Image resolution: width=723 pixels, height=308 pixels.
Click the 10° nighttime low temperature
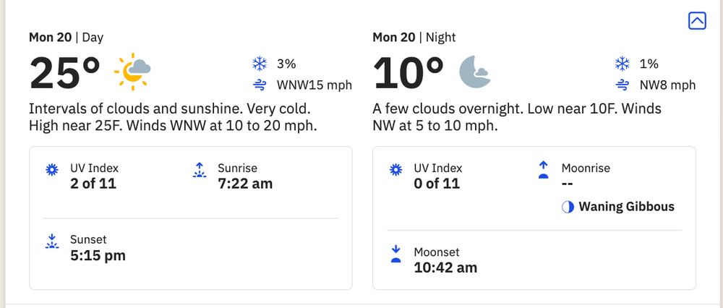click(408, 72)
